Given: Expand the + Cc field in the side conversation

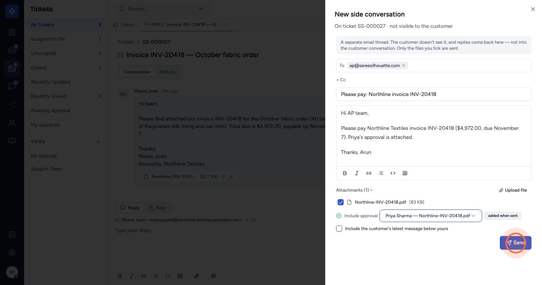Looking at the screenshot, I should pyautogui.click(x=341, y=80).
